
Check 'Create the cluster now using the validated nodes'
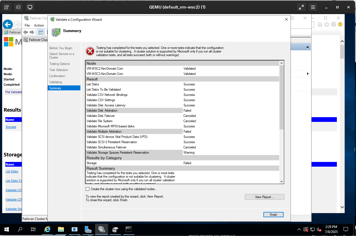88,189
